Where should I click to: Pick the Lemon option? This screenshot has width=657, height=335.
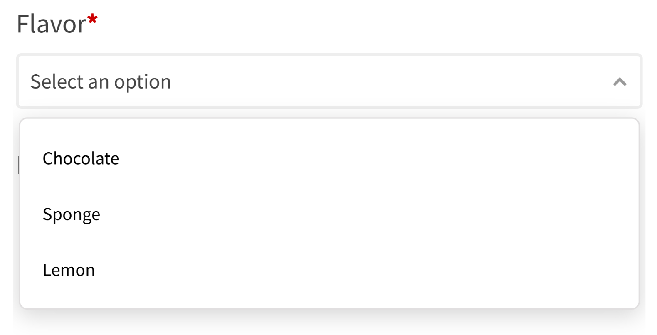tap(69, 270)
